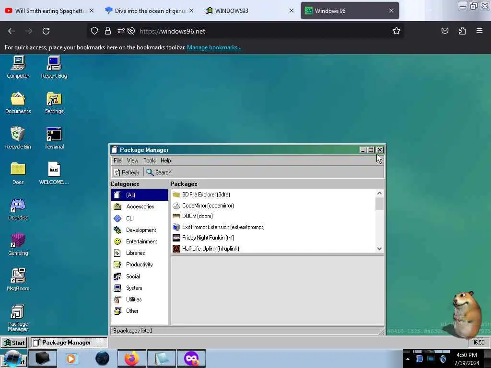Open the Report Bug desktop shortcut
Image resolution: width=491 pixels, height=368 pixels.
(x=54, y=67)
